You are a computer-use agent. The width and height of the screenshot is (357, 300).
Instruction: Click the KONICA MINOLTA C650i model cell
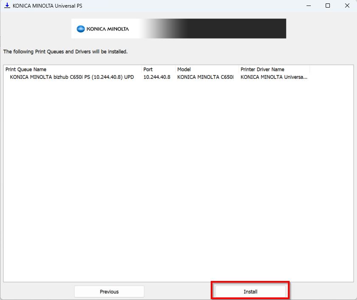click(x=205, y=77)
